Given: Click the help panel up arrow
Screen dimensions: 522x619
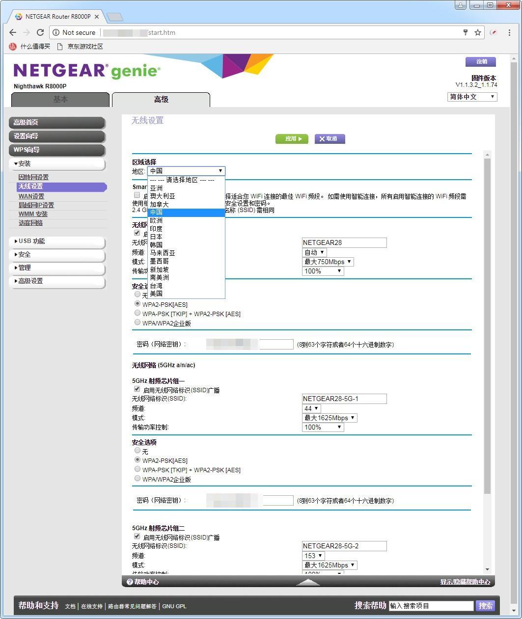Looking at the screenshot, I should [x=308, y=582].
